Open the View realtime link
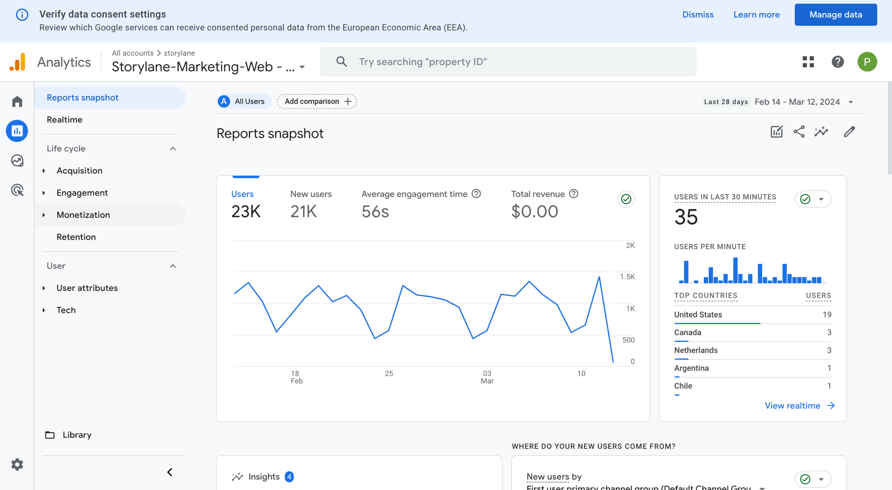Screen dimensions: 892x490 (800, 406)
